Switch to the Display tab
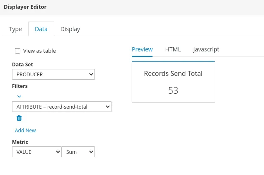This screenshot has height=175, width=264. [x=70, y=29]
